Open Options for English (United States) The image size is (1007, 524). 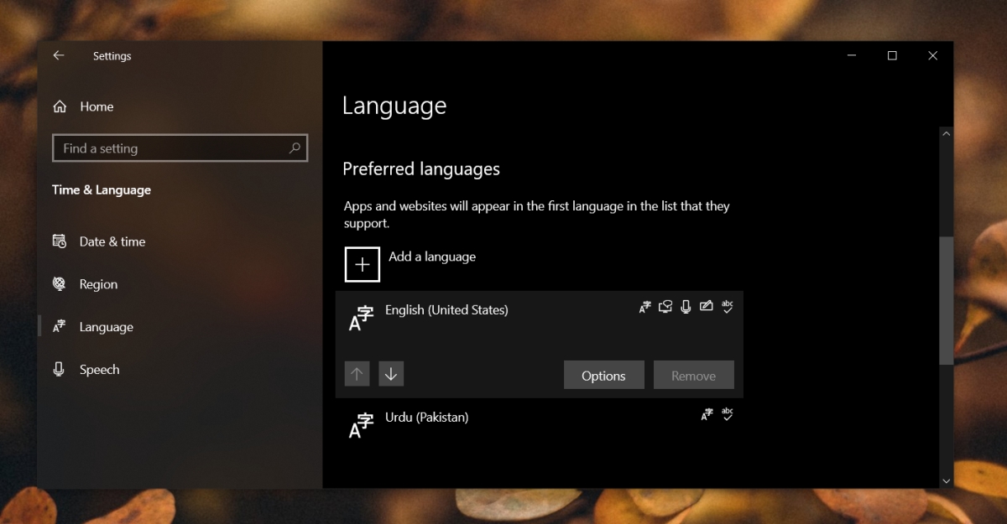click(604, 376)
